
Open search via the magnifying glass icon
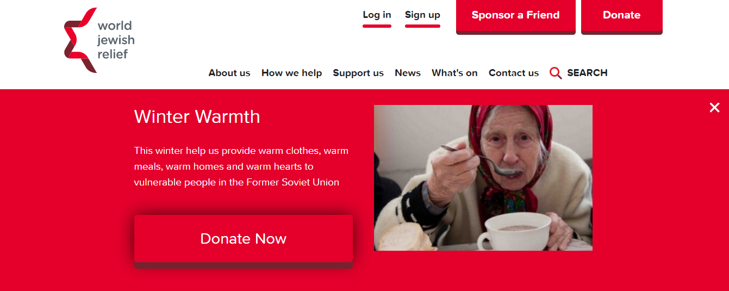[x=556, y=73]
